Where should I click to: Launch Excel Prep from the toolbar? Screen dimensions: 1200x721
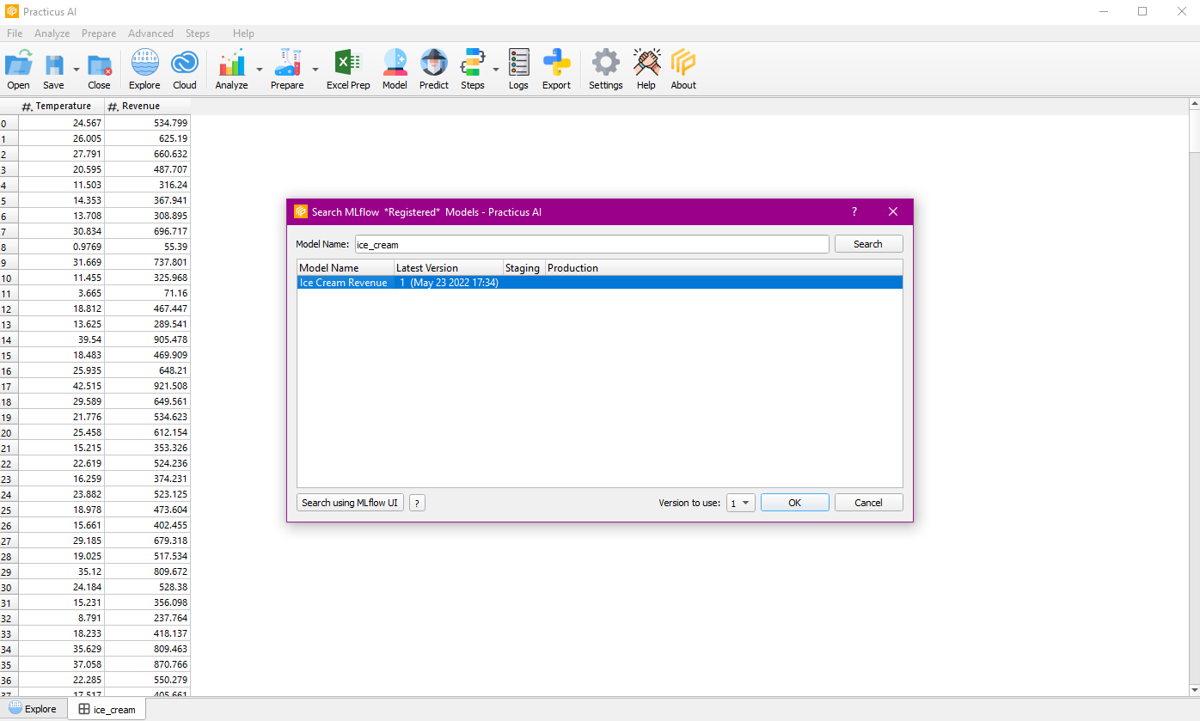(348, 69)
